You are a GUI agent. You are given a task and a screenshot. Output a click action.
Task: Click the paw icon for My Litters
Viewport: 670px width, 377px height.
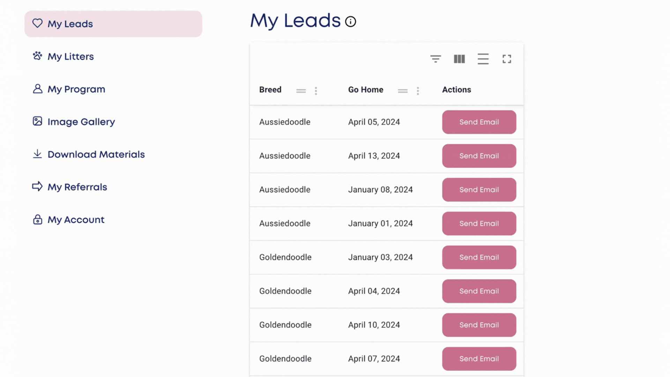37,56
